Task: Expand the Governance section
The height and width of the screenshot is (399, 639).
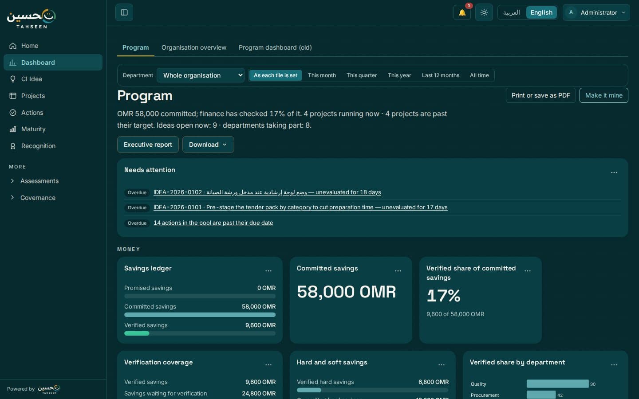Action: (53, 198)
